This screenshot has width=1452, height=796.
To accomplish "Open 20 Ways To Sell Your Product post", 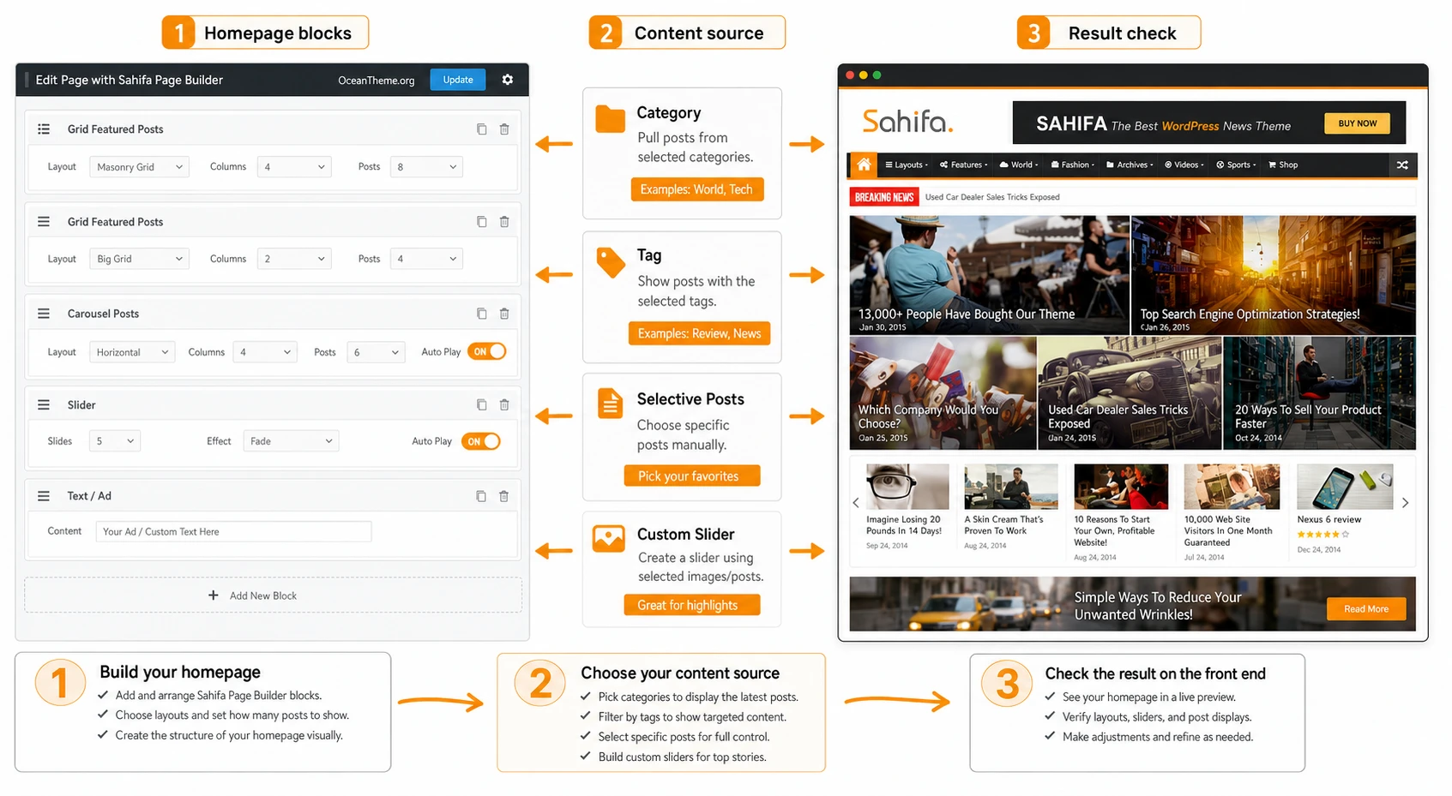I will pyautogui.click(x=1319, y=393).
